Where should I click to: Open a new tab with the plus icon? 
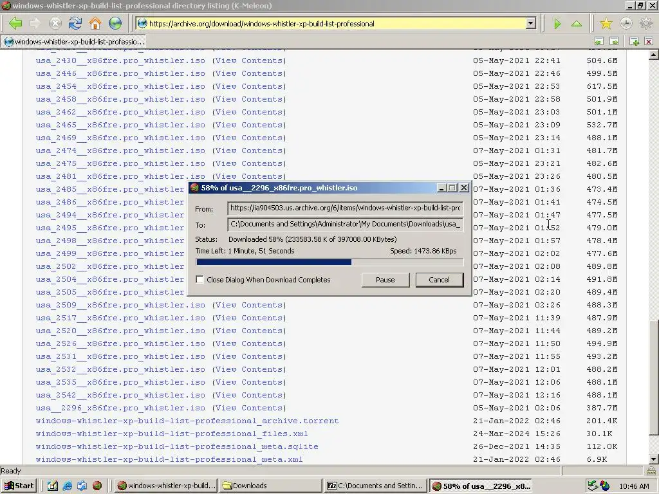click(634, 41)
